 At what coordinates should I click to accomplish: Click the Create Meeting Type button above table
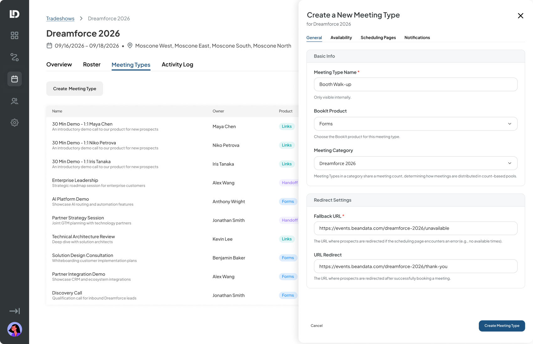(x=75, y=89)
